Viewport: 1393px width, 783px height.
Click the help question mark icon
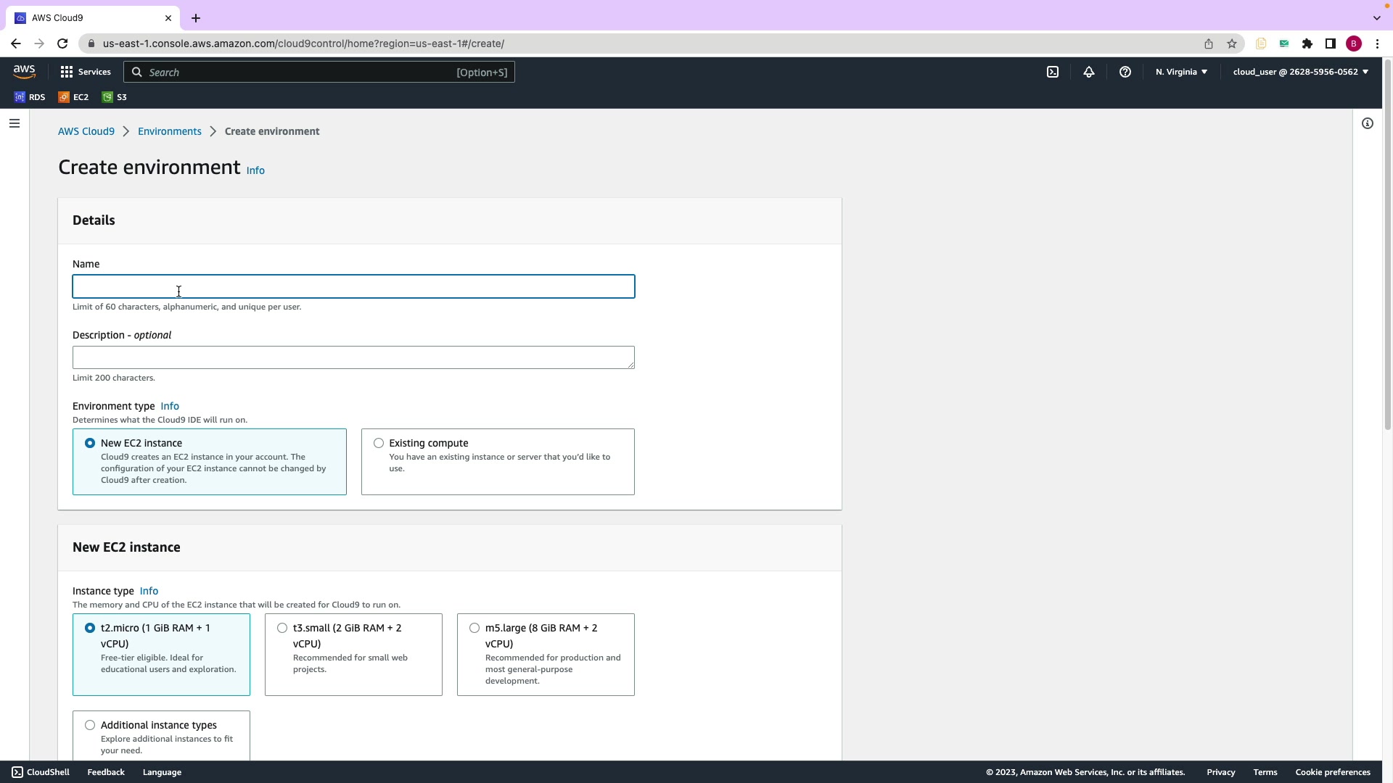coord(1125,72)
